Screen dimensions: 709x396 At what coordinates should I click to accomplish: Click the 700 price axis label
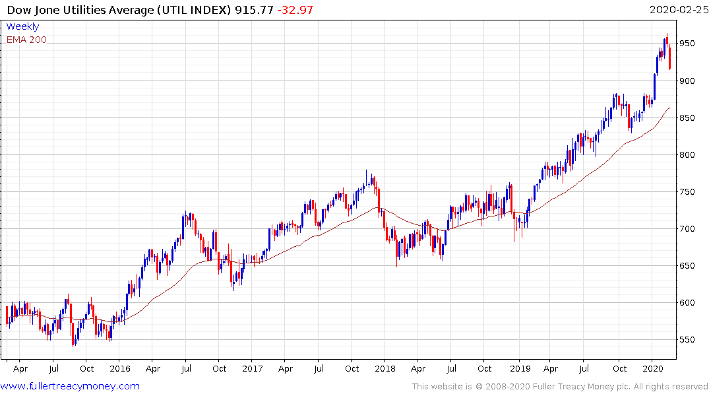(x=687, y=228)
